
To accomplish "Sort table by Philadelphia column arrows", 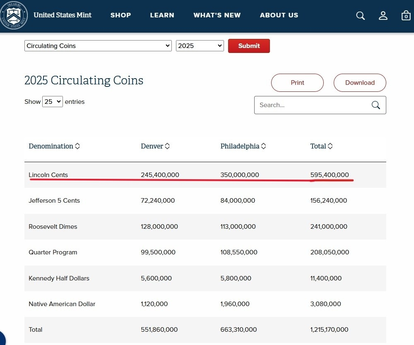I will [263, 146].
